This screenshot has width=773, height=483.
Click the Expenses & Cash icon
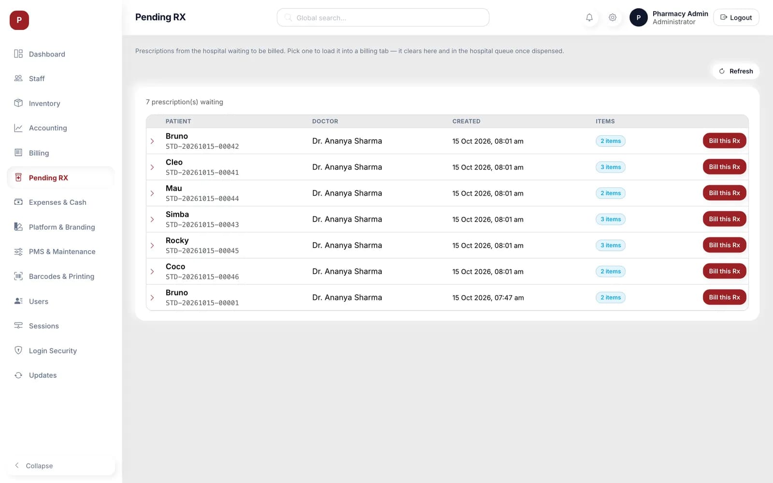coord(18,202)
